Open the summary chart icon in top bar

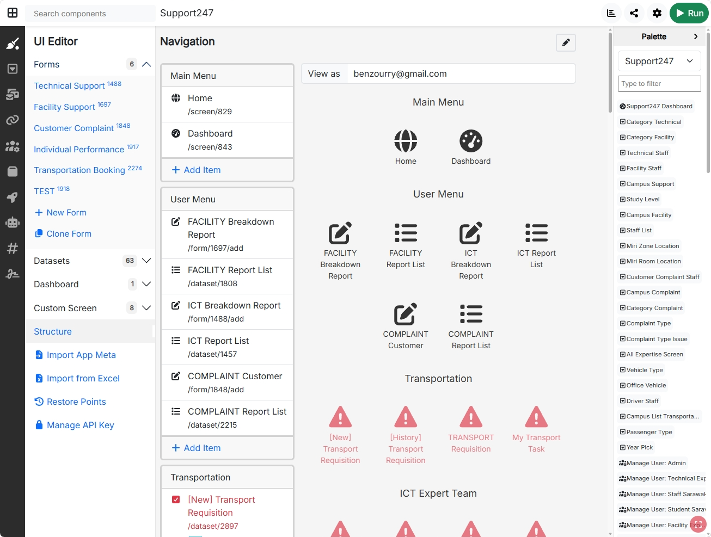[x=611, y=13]
